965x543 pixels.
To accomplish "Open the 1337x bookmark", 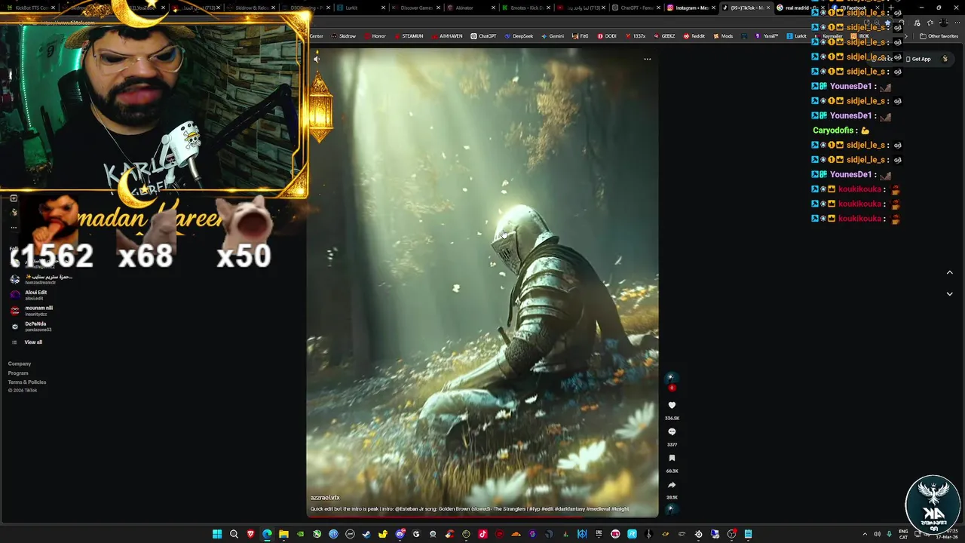I will pyautogui.click(x=636, y=35).
